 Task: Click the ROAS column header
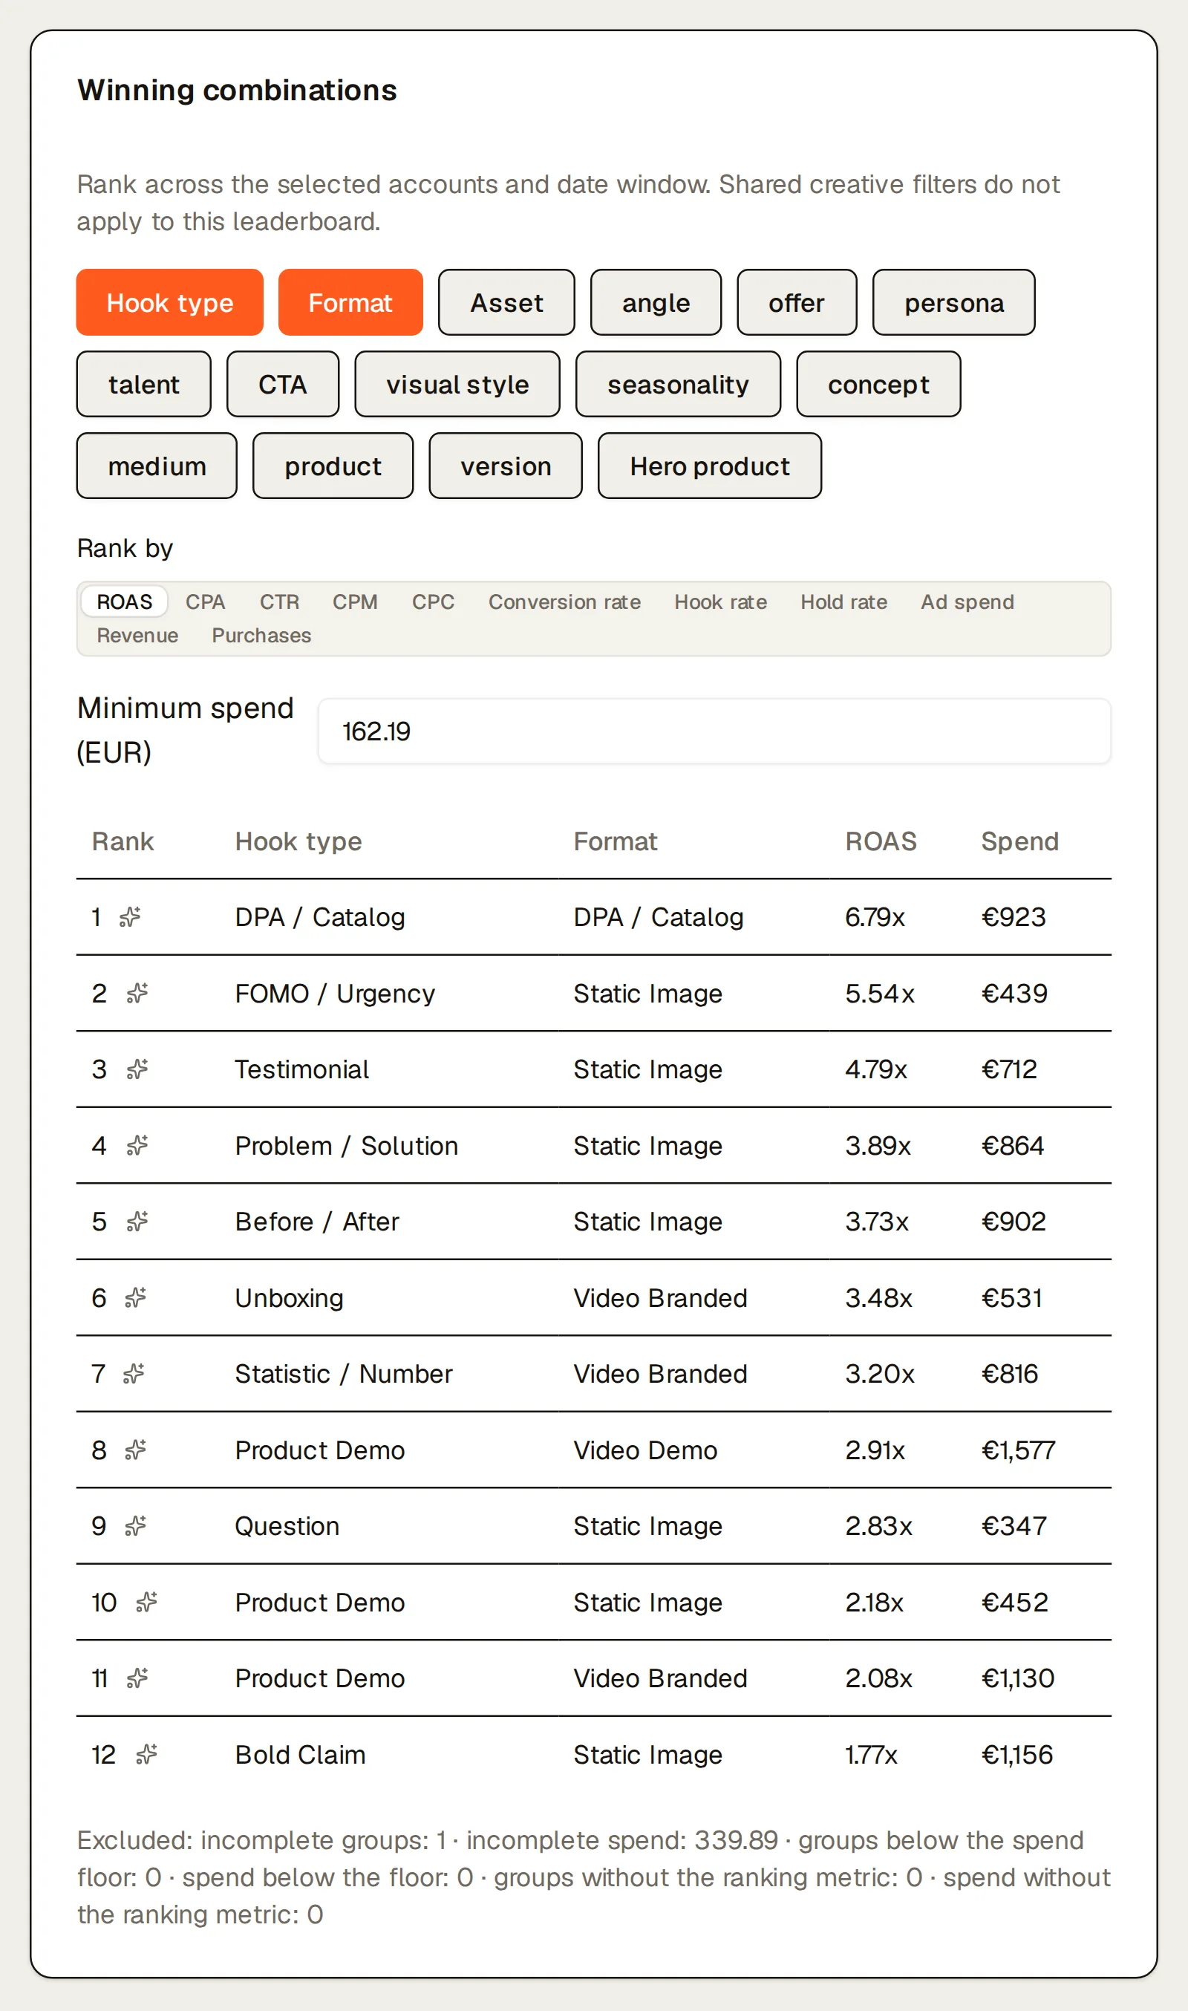pyautogui.click(x=881, y=841)
